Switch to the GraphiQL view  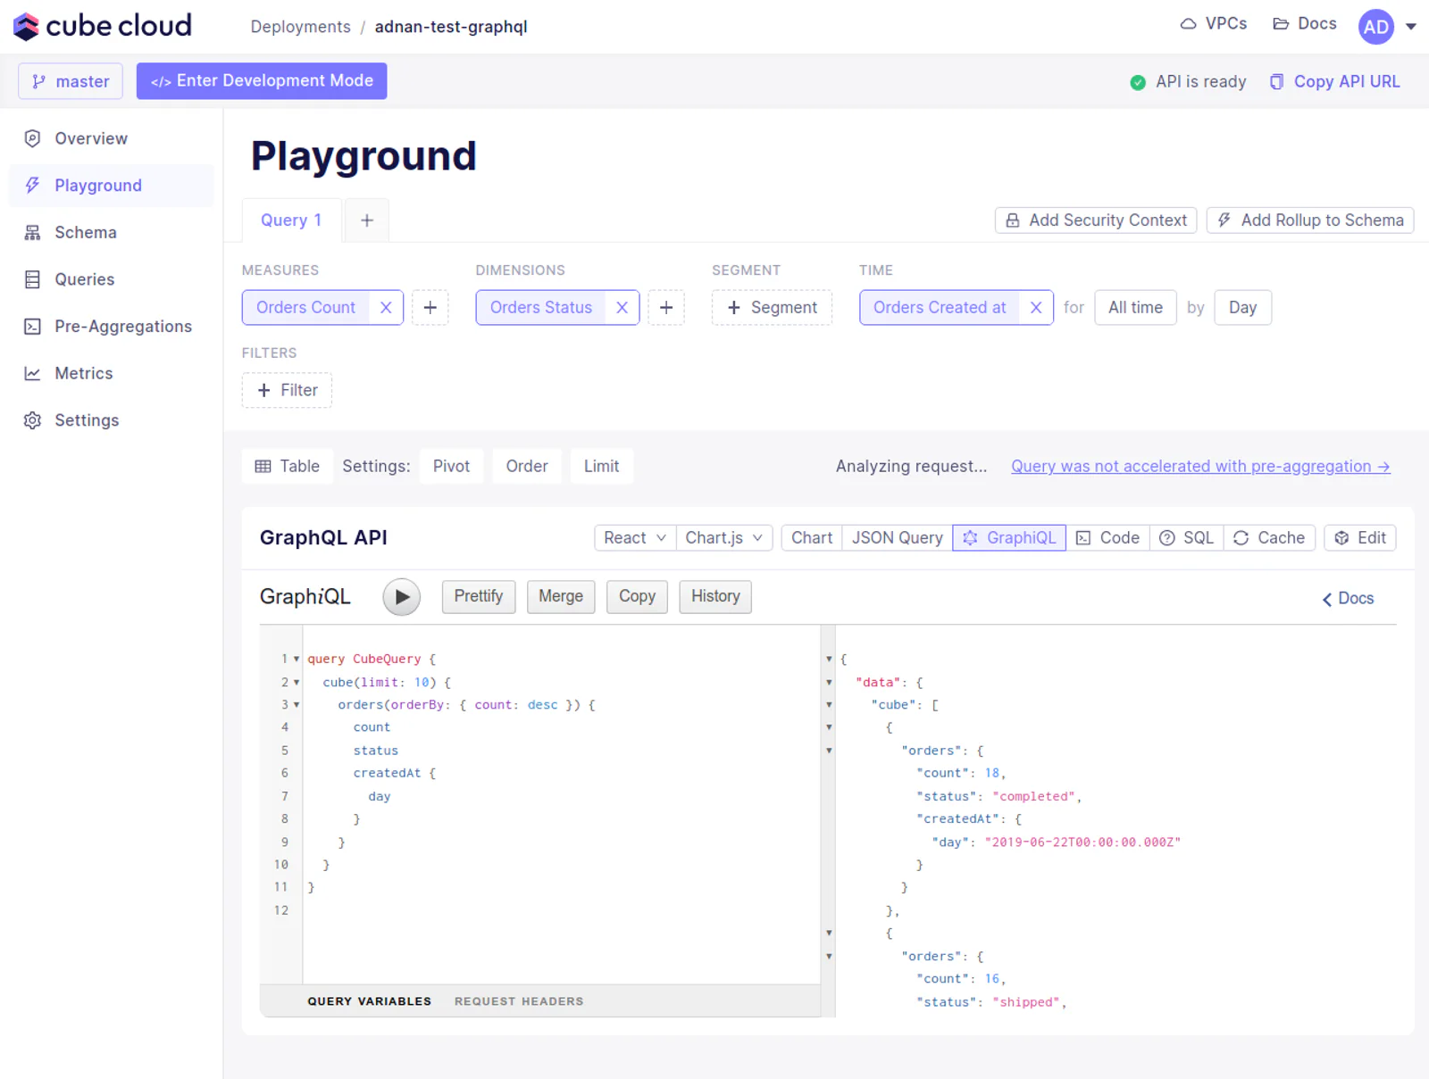1009,538
